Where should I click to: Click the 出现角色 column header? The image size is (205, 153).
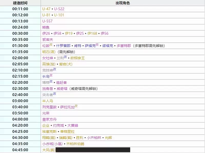[x=123, y=3]
